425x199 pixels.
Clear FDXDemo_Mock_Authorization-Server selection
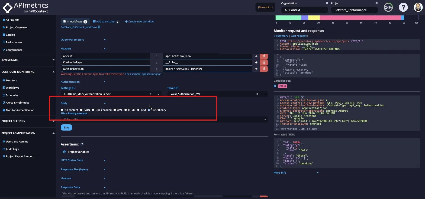click(x=151, y=94)
